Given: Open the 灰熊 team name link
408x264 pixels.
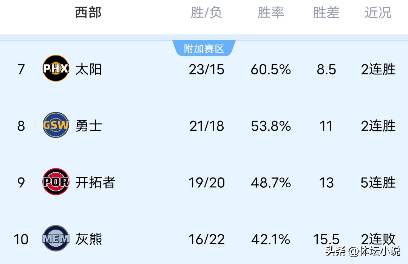Looking at the screenshot, I should pos(89,239).
